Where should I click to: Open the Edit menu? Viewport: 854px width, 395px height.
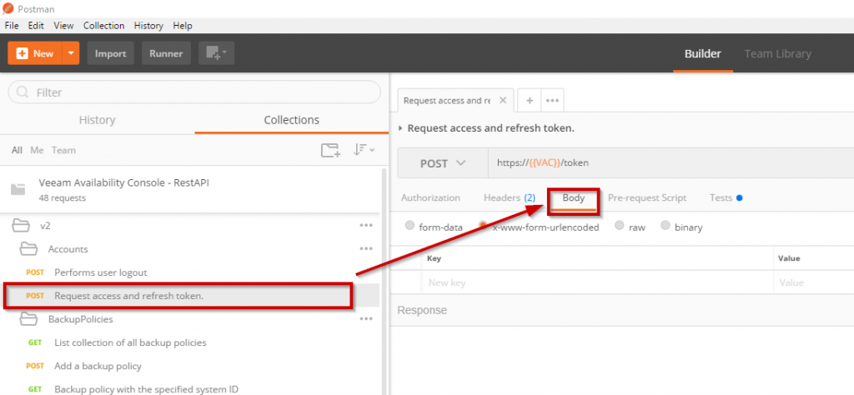click(x=36, y=26)
